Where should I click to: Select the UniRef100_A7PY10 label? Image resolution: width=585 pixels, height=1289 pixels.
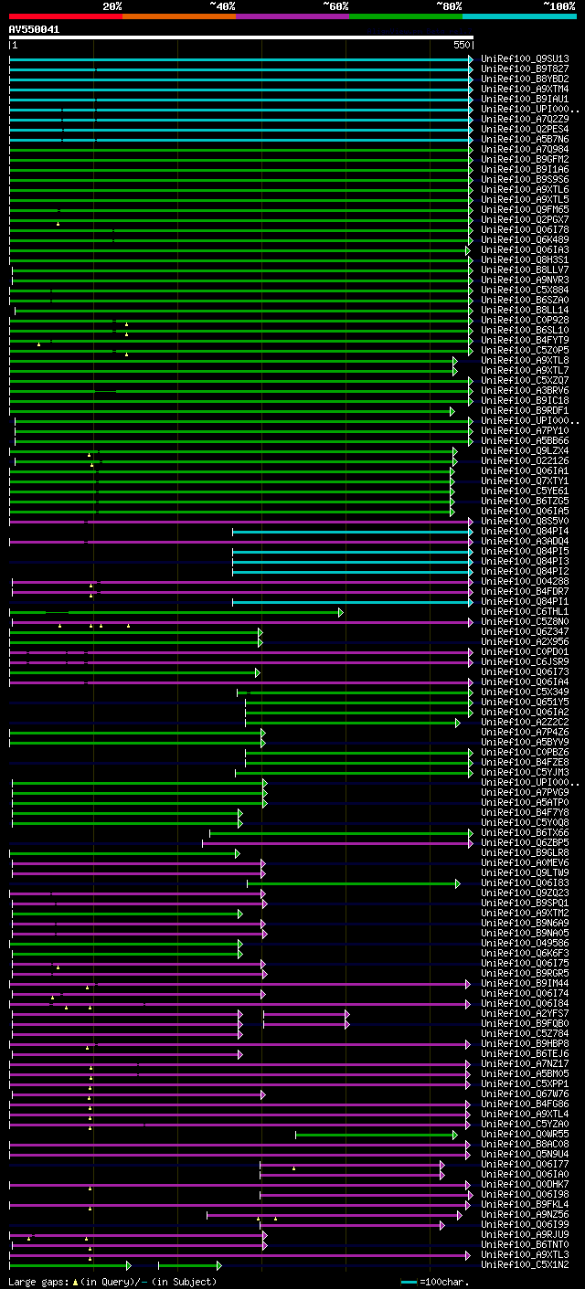click(525, 430)
